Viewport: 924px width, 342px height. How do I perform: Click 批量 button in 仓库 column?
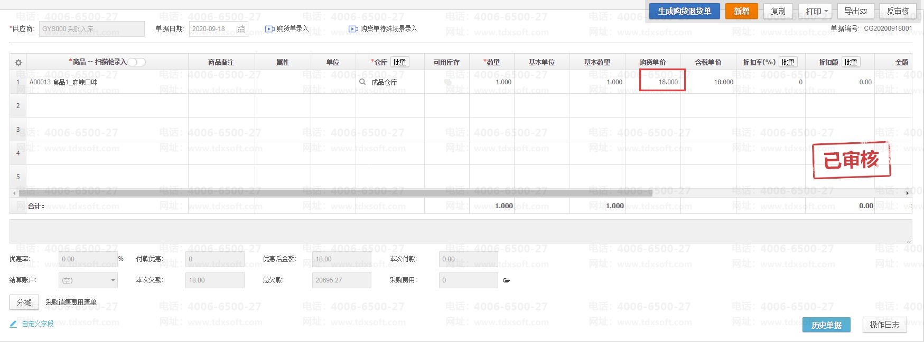coord(399,62)
